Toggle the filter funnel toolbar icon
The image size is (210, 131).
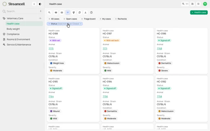pos(68,12)
